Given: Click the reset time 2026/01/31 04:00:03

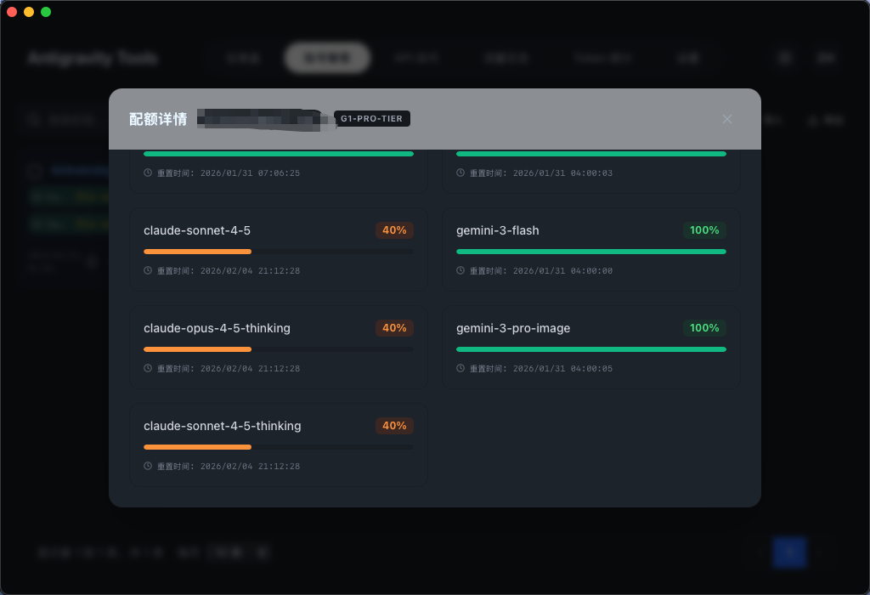Looking at the screenshot, I should [541, 173].
